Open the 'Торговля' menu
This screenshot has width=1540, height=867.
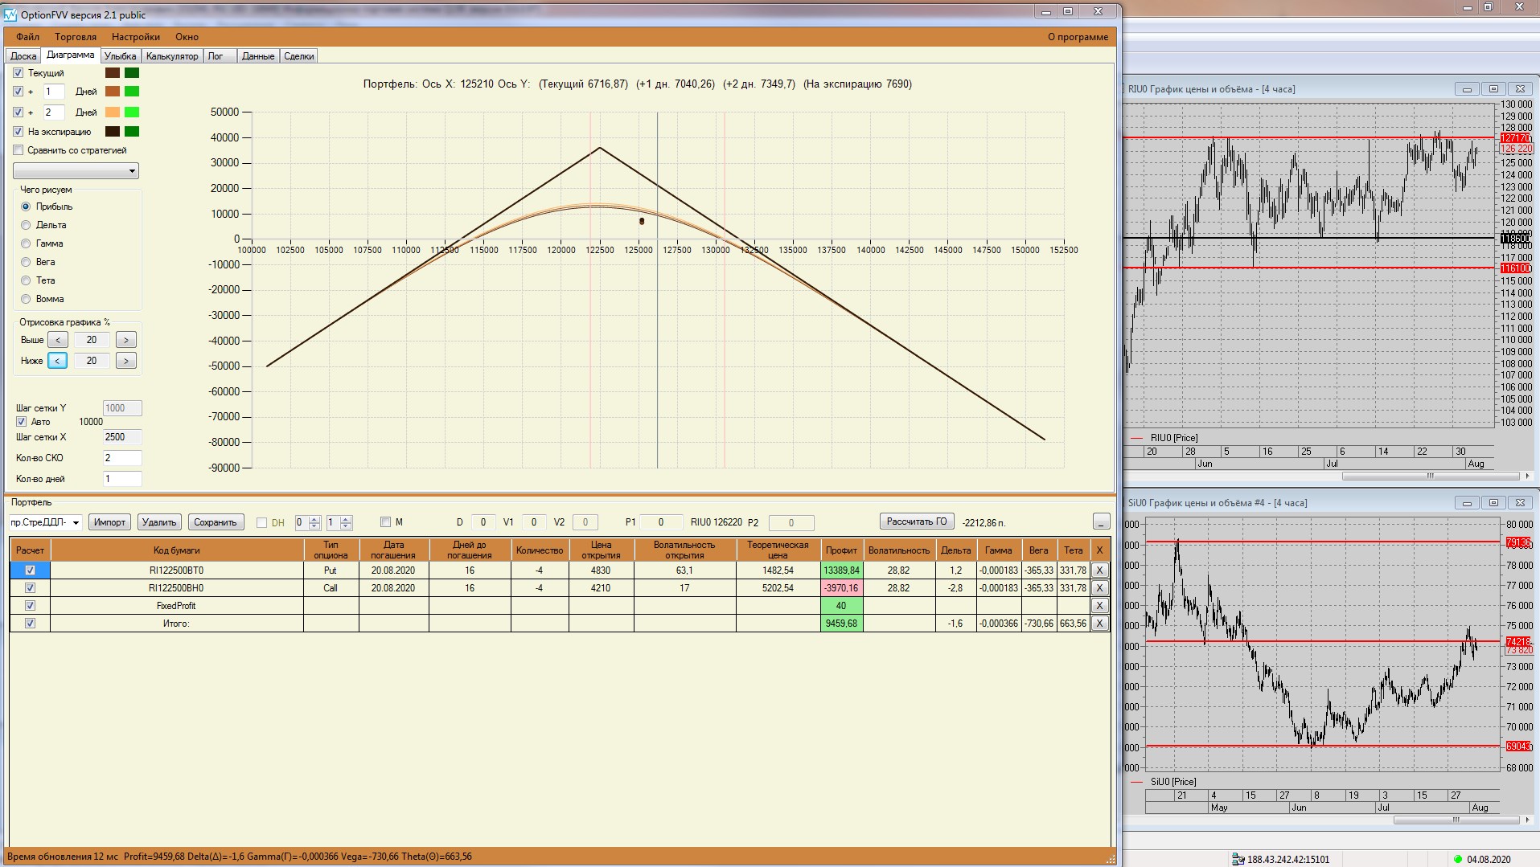point(76,37)
